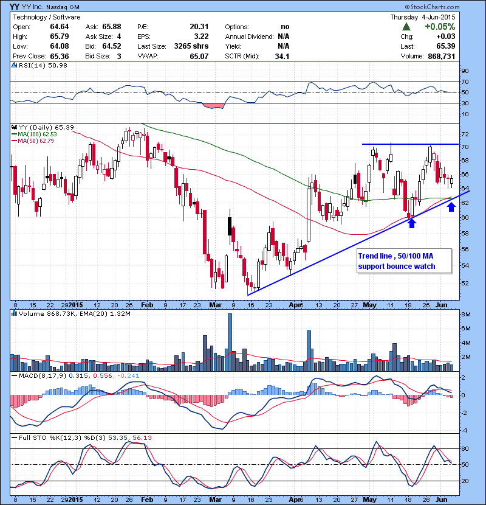This screenshot has width=486, height=505.
Task: Select the Prev Close value 65.36
Action: (59, 56)
